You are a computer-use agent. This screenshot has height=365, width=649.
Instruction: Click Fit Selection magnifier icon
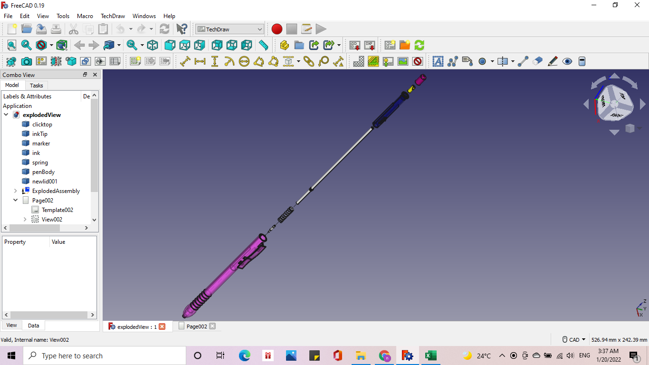coord(27,45)
